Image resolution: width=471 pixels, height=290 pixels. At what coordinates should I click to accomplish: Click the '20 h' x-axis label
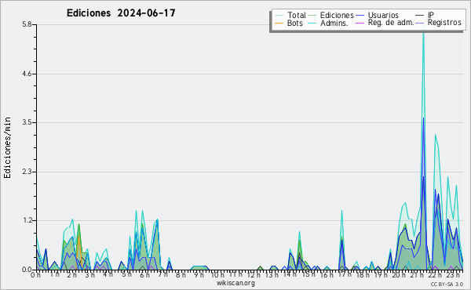(399, 275)
